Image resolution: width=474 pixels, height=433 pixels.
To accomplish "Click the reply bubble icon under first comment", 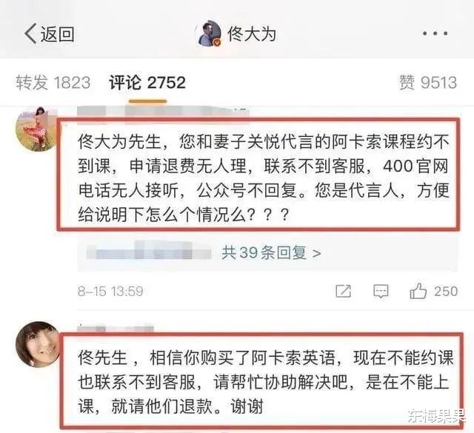I will point(381,291).
